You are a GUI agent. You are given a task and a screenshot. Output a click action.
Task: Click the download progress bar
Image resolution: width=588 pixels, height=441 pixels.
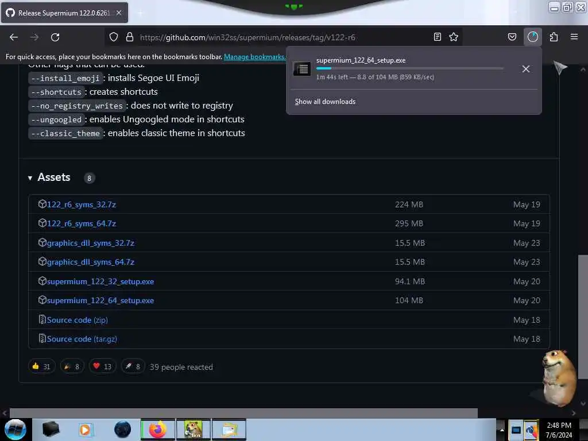(x=409, y=68)
